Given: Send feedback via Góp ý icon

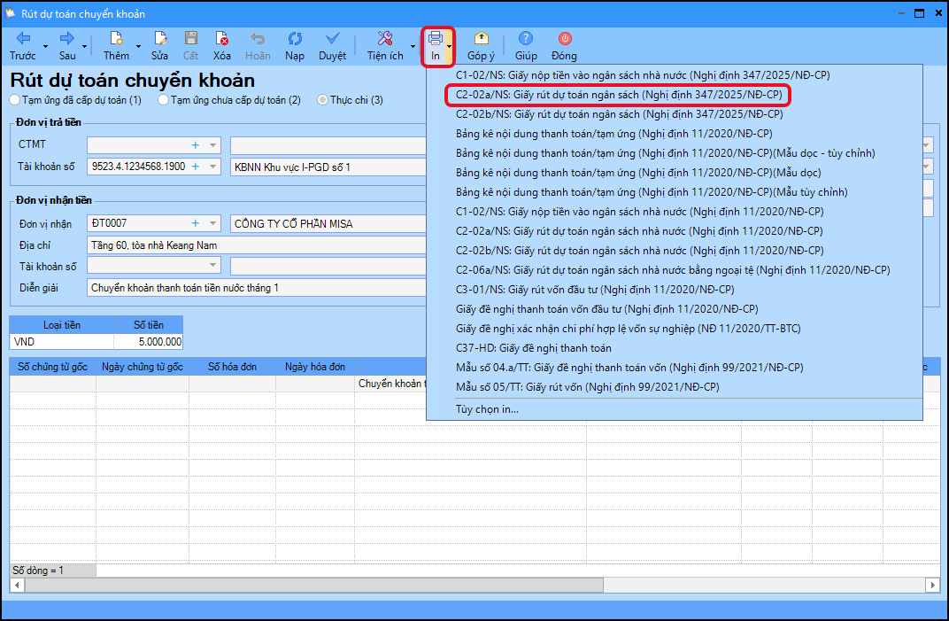Looking at the screenshot, I should pyautogui.click(x=482, y=39).
